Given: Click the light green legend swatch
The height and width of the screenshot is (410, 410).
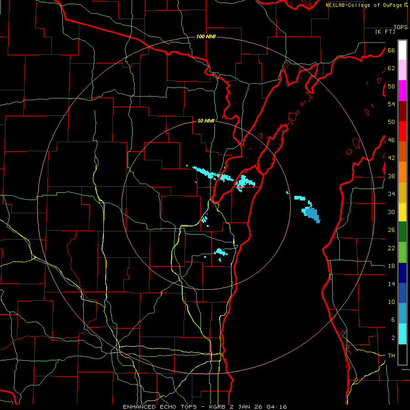Looking at the screenshot, I should 402,252.
